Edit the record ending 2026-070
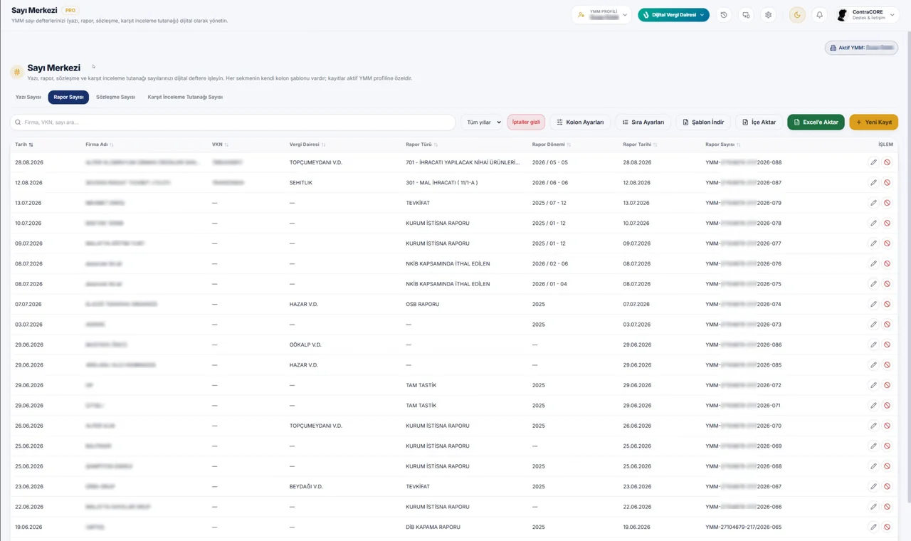Screen dimensions: 911x541 pyautogui.click(x=873, y=426)
